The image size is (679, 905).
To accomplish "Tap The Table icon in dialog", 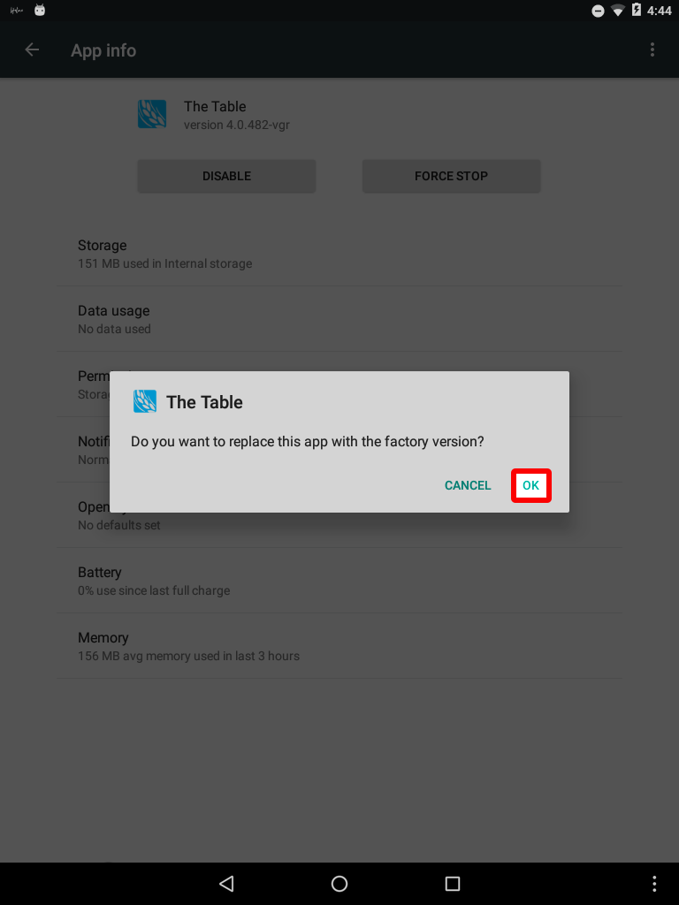I will pyautogui.click(x=145, y=402).
